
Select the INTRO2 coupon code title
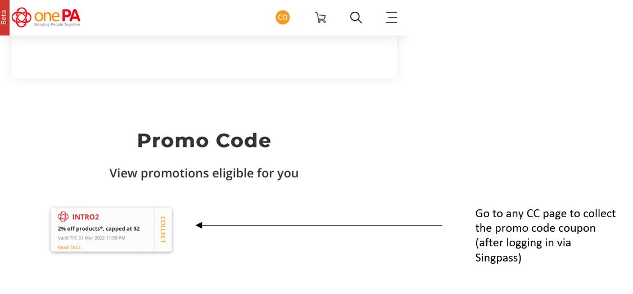(x=85, y=217)
